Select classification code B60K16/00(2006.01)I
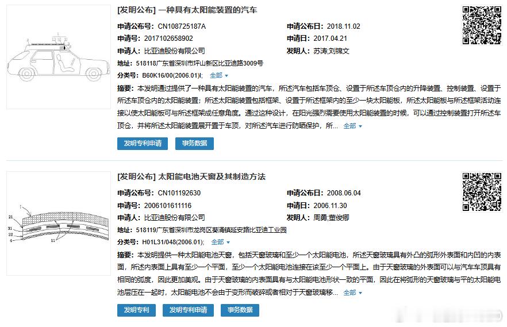 [x=172, y=76]
